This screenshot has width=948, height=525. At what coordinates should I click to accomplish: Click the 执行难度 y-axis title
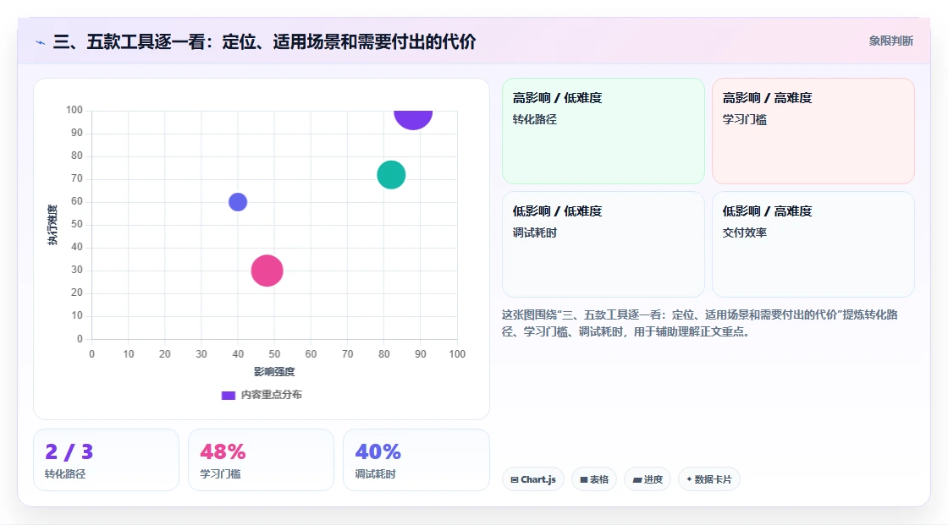pyautogui.click(x=52, y=225)
